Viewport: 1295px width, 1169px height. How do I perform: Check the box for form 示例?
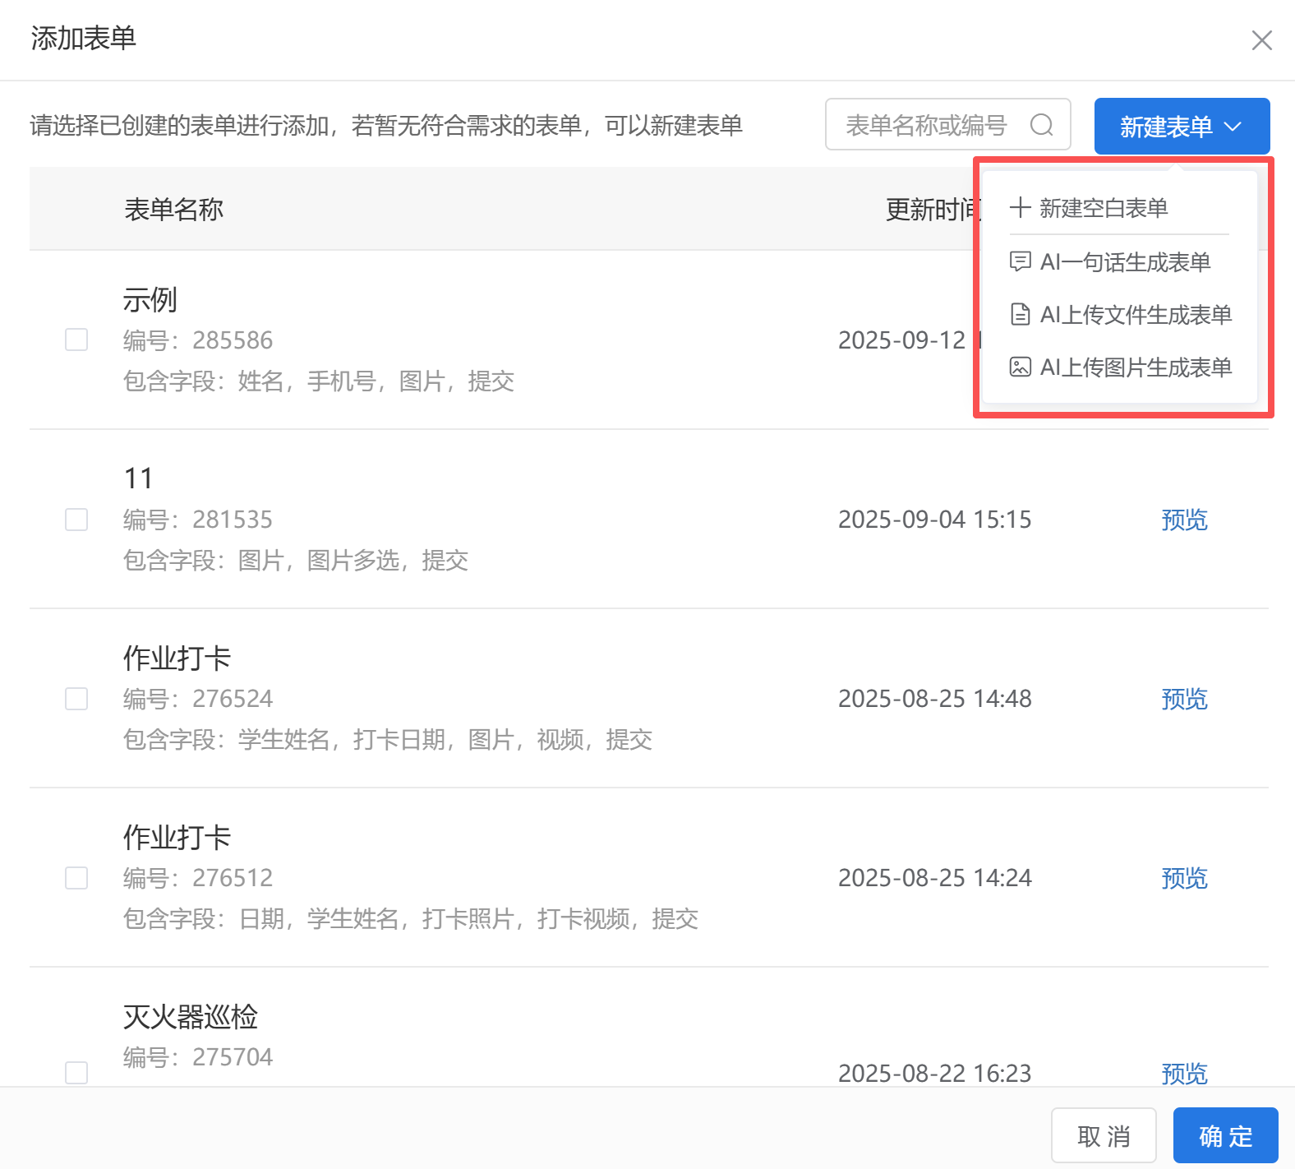click(76, 340)
